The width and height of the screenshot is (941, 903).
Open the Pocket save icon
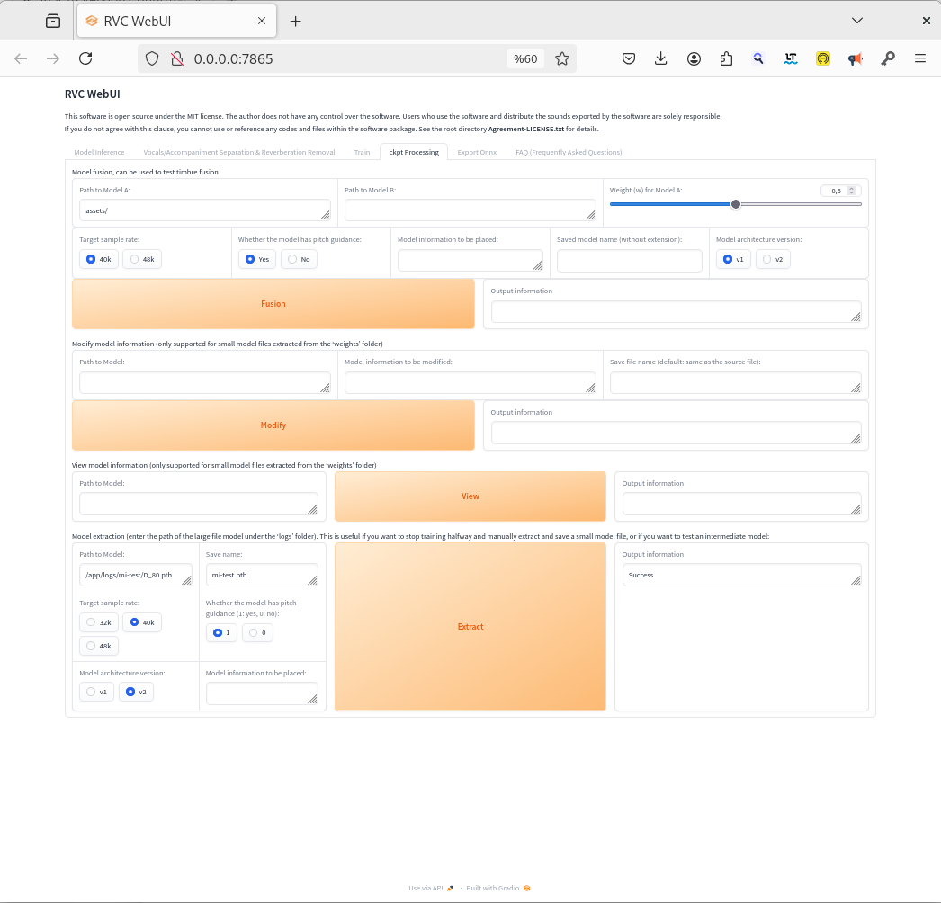click(x=628, y=58)
